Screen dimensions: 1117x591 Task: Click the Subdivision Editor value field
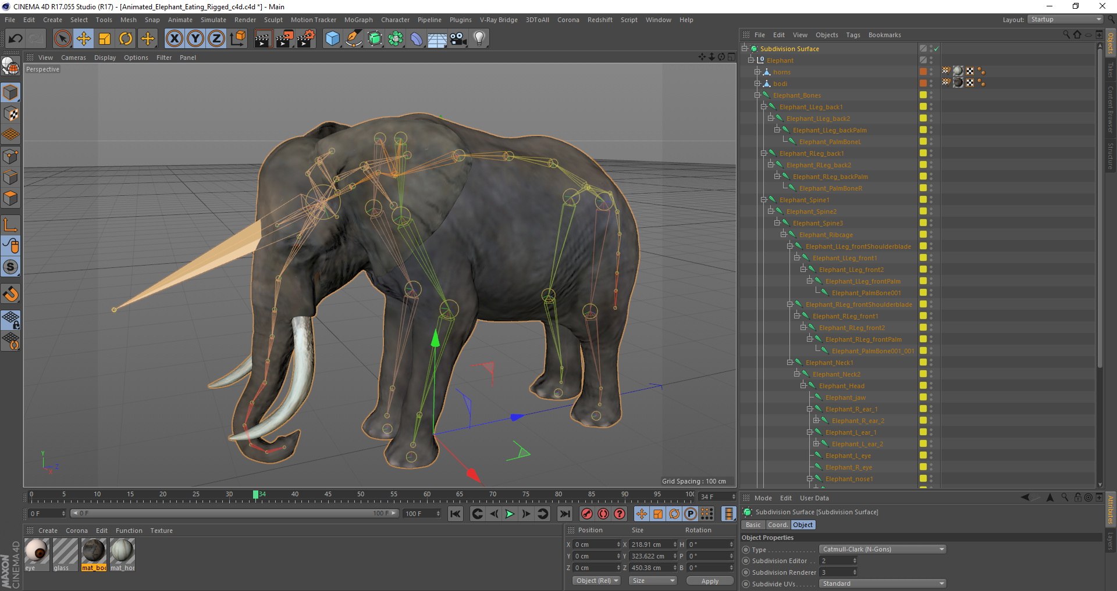pyautogui.click(x=838, y=561)
